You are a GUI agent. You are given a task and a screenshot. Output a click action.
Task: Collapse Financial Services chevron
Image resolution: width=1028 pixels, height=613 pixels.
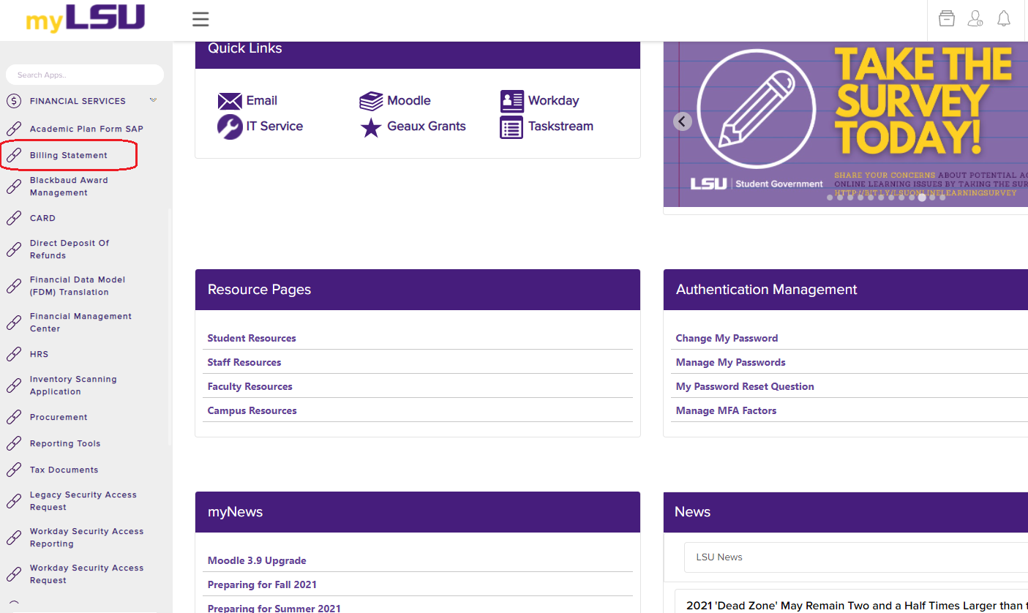tap(153, 100)
